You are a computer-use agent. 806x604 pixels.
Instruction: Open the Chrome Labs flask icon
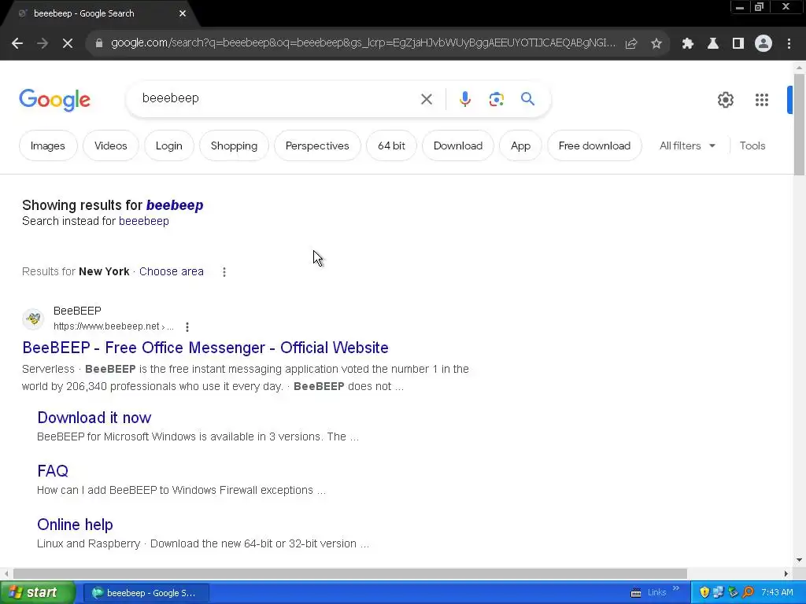713,44
